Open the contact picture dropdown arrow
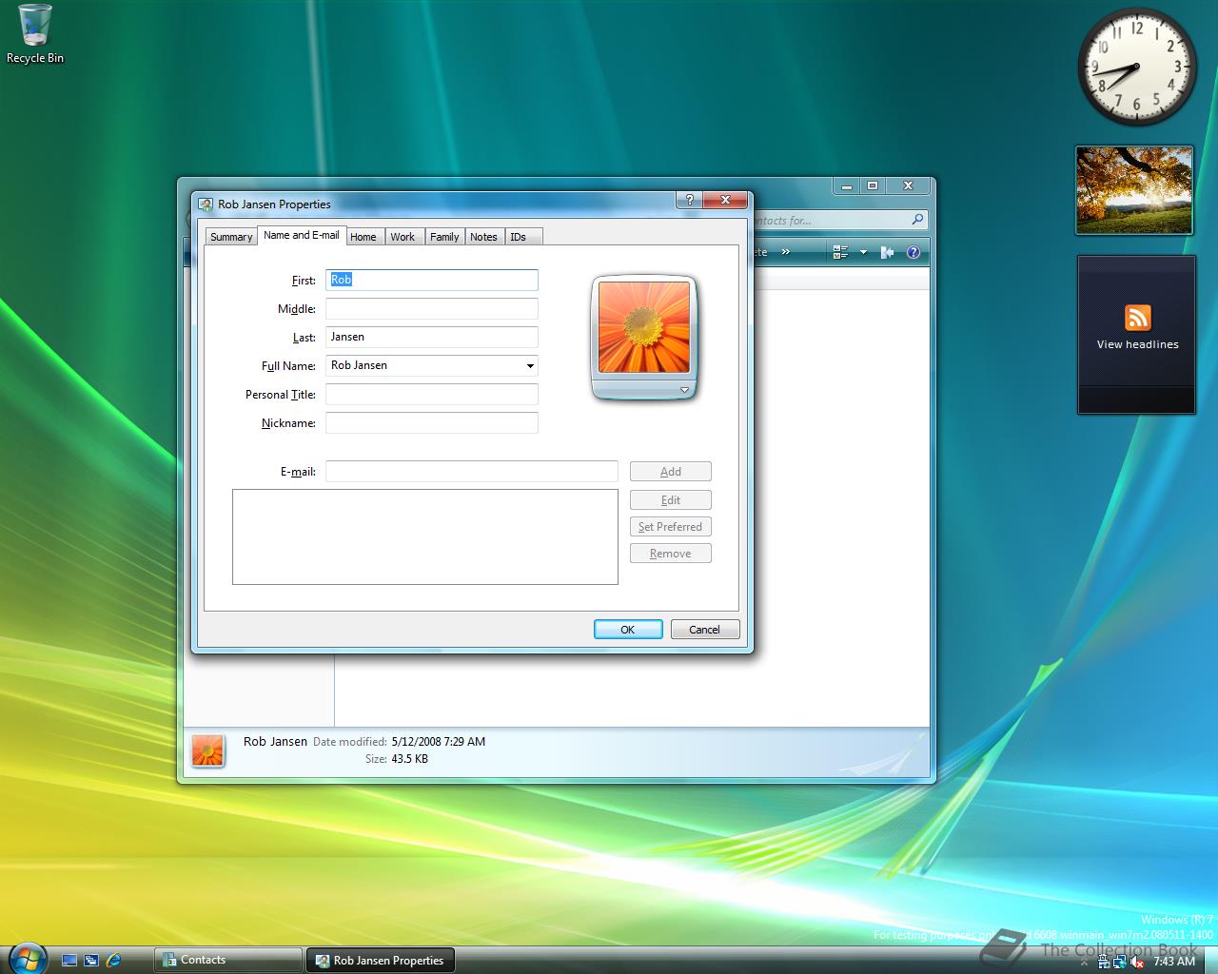 684,390
